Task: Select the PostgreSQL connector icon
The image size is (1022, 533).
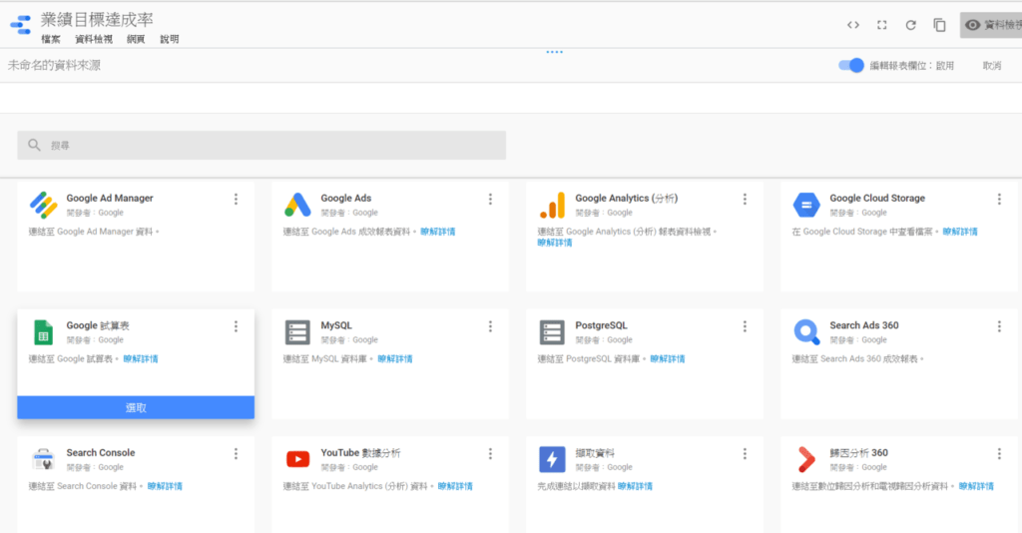Action: [x=551, y=332]
